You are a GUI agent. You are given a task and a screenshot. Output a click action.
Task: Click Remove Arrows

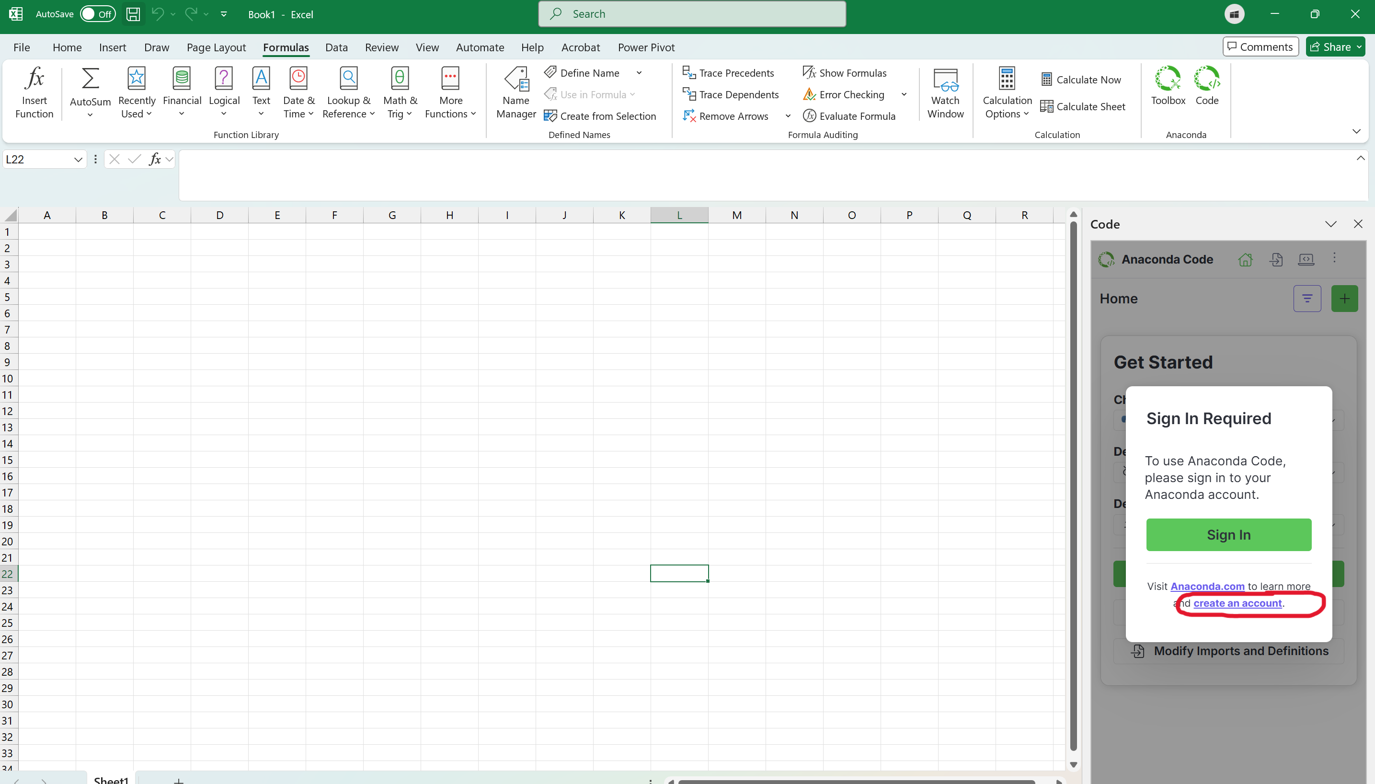725,116
